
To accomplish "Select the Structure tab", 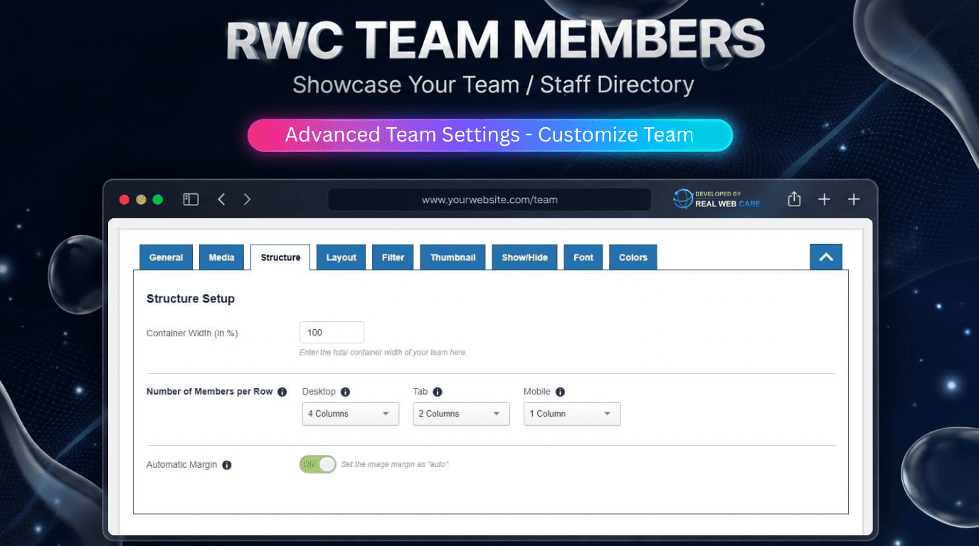I will coord(280,257).
